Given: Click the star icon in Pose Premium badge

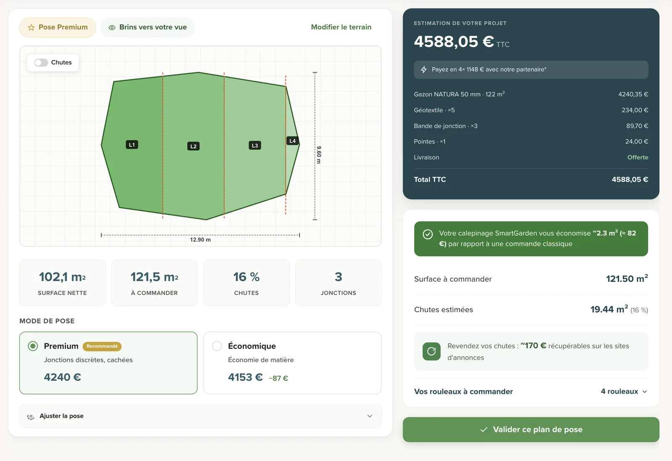Looking at the screenshot, I should point(31,28).
